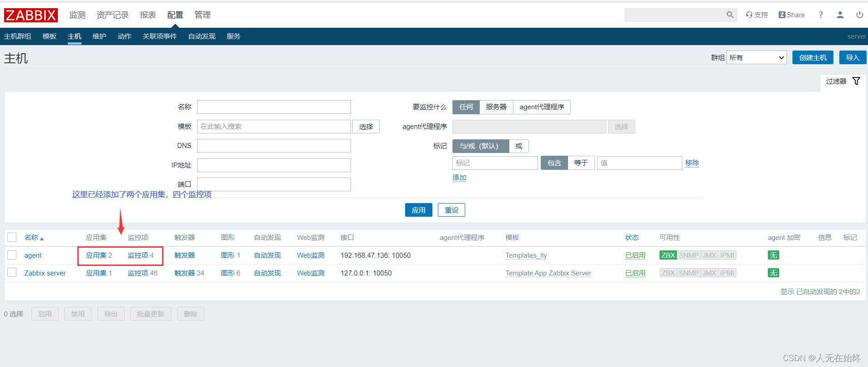
Task: Open the 监测 menu
Action: coord(77,15)
